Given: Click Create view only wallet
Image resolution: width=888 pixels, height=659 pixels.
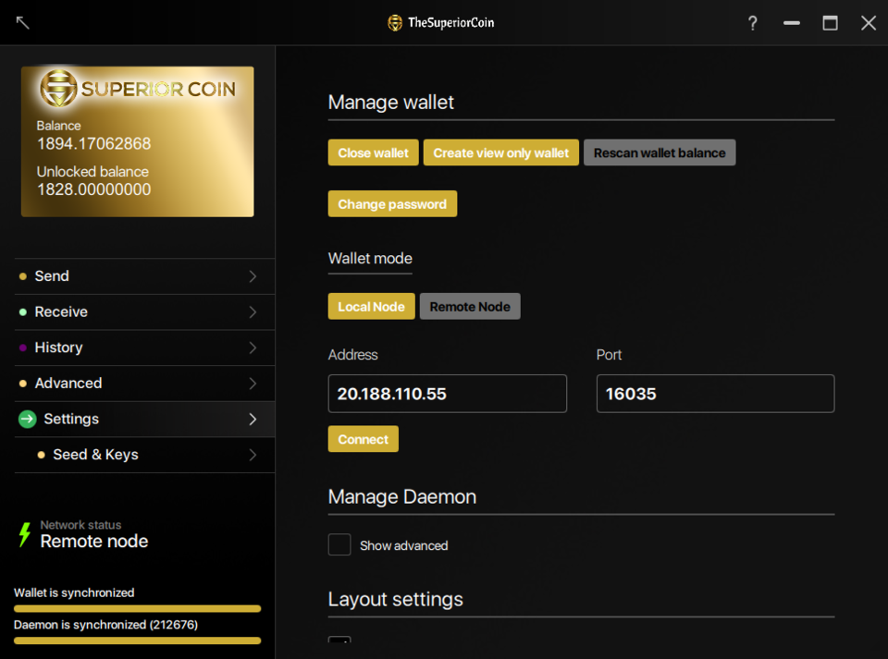Looking at the screenshot, I should [501, 153].
